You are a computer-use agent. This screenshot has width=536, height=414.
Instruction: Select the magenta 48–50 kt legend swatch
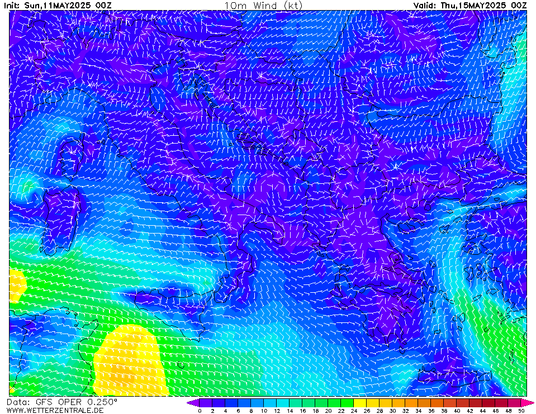tap(515, 403)
